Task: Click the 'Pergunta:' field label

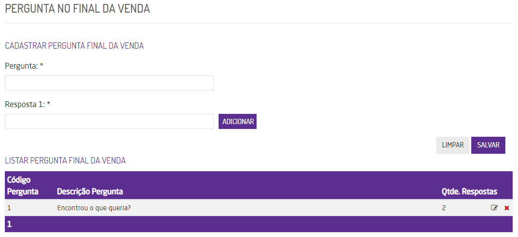Action: coord(21,66)
